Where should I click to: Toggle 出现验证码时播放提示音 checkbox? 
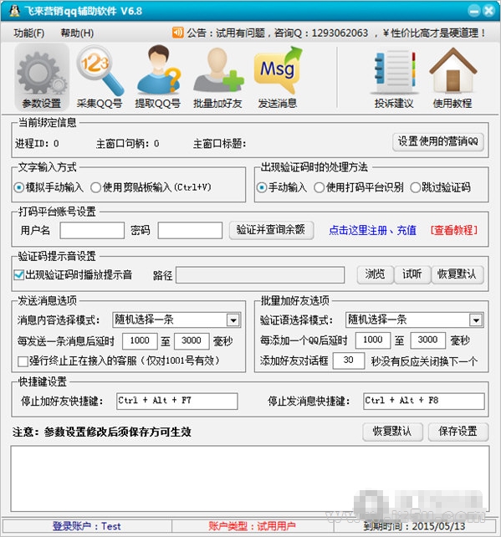pyautogui.click(x=19, y=274)
